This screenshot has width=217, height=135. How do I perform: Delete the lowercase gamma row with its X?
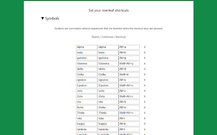(145, 58)
